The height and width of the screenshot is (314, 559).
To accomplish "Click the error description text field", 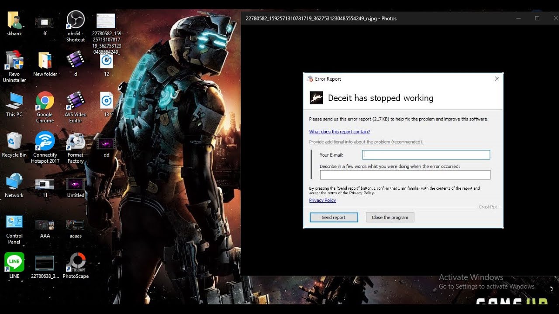I will point(405,174).
